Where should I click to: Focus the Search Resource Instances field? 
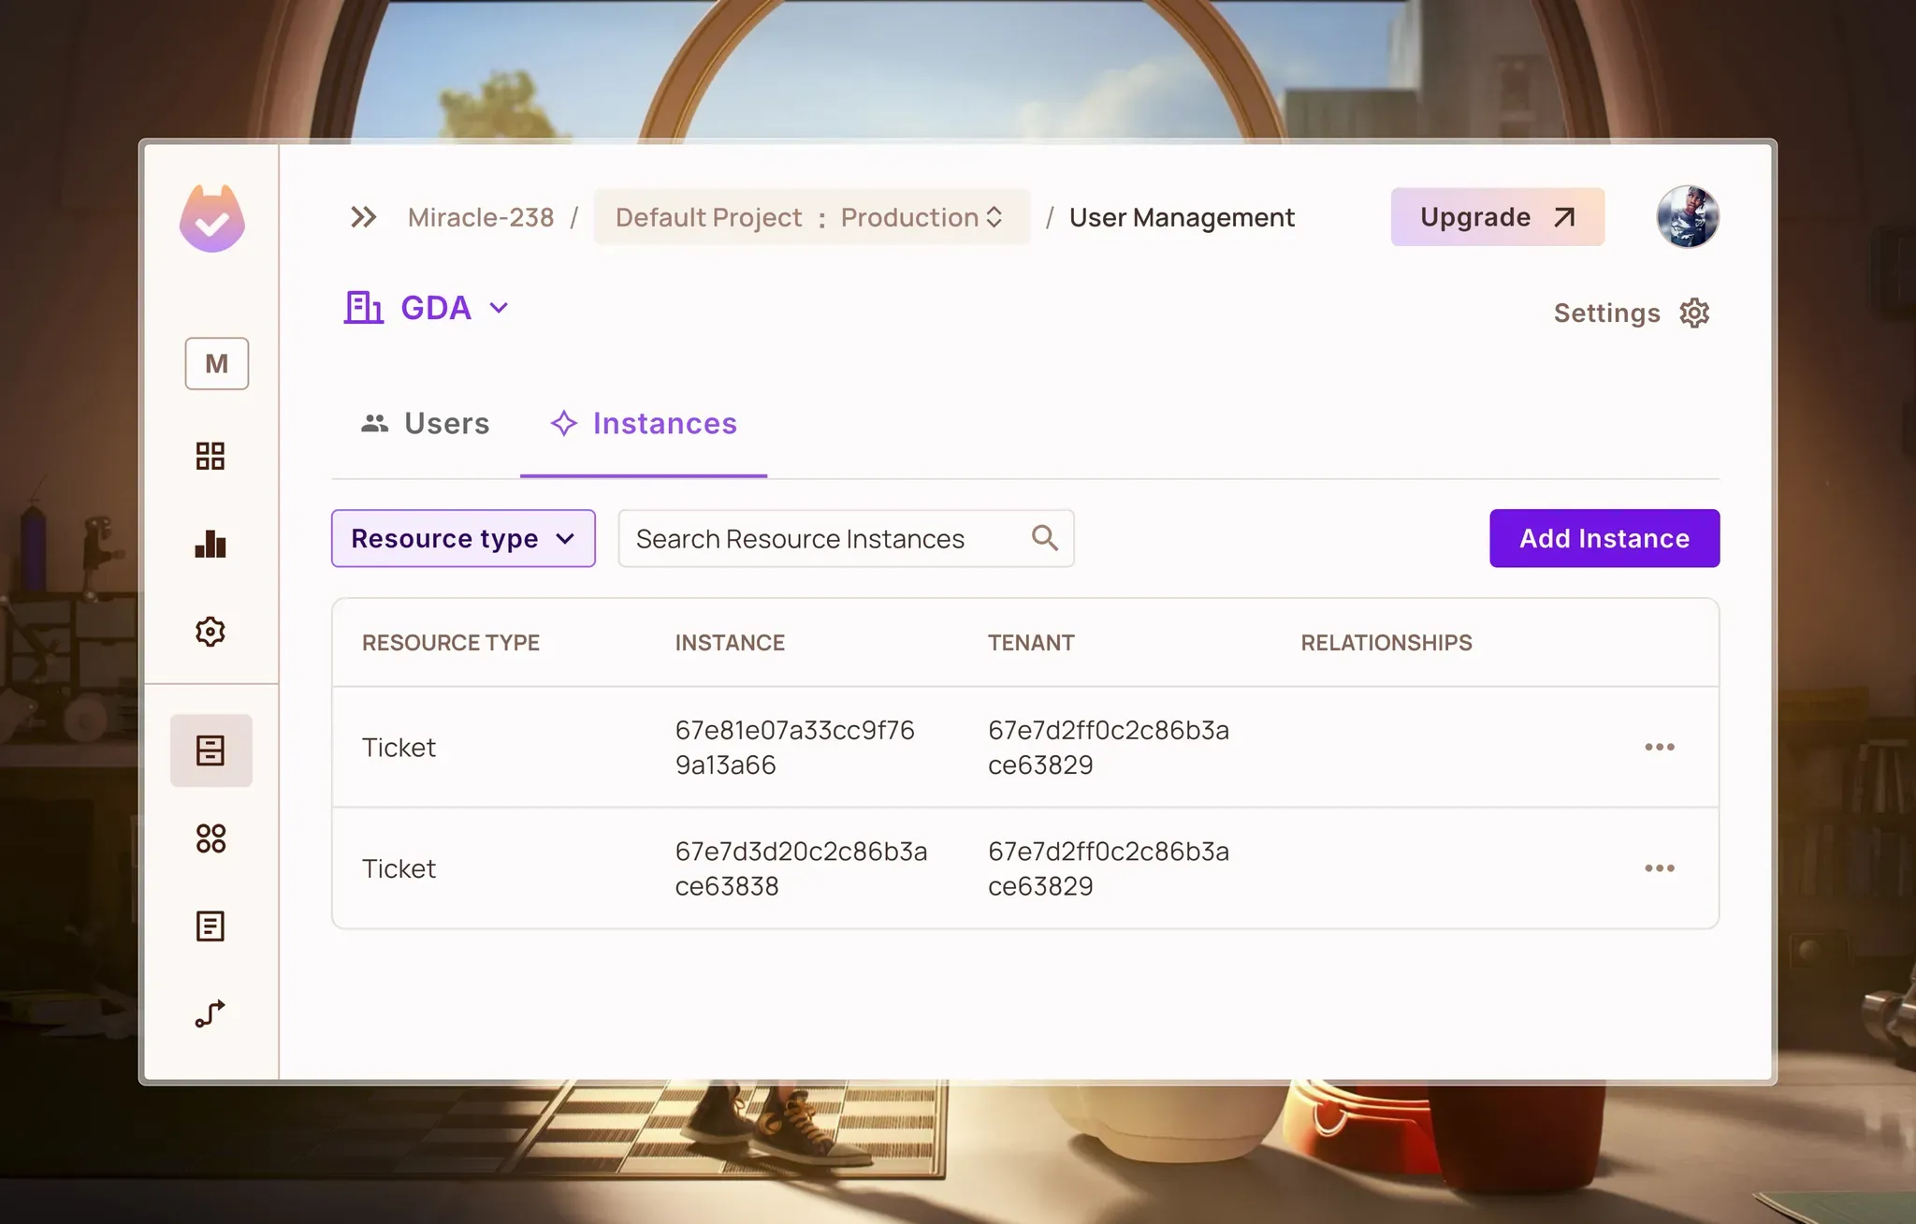coord(823,538)
